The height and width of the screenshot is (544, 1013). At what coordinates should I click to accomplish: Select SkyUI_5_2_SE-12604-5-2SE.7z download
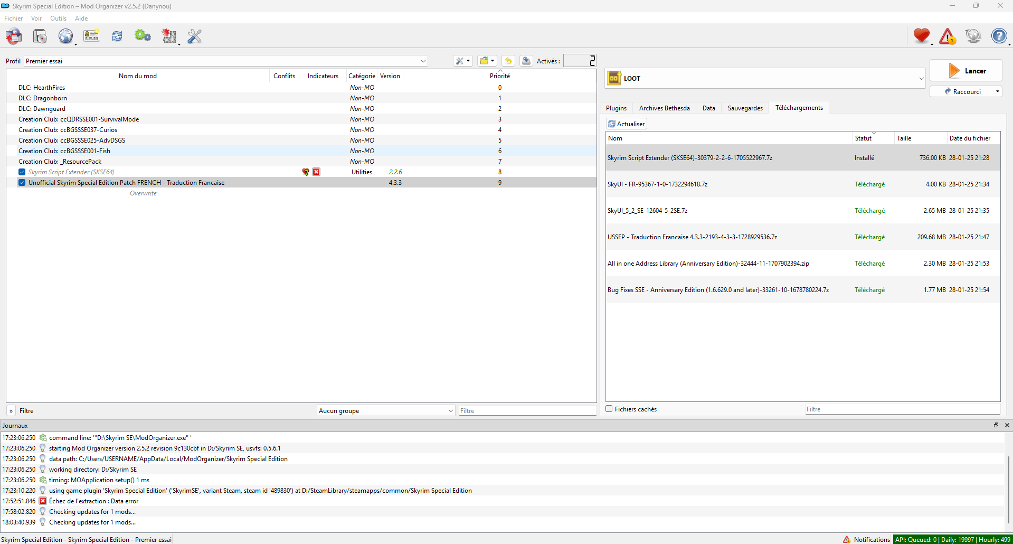click(802, 210)
